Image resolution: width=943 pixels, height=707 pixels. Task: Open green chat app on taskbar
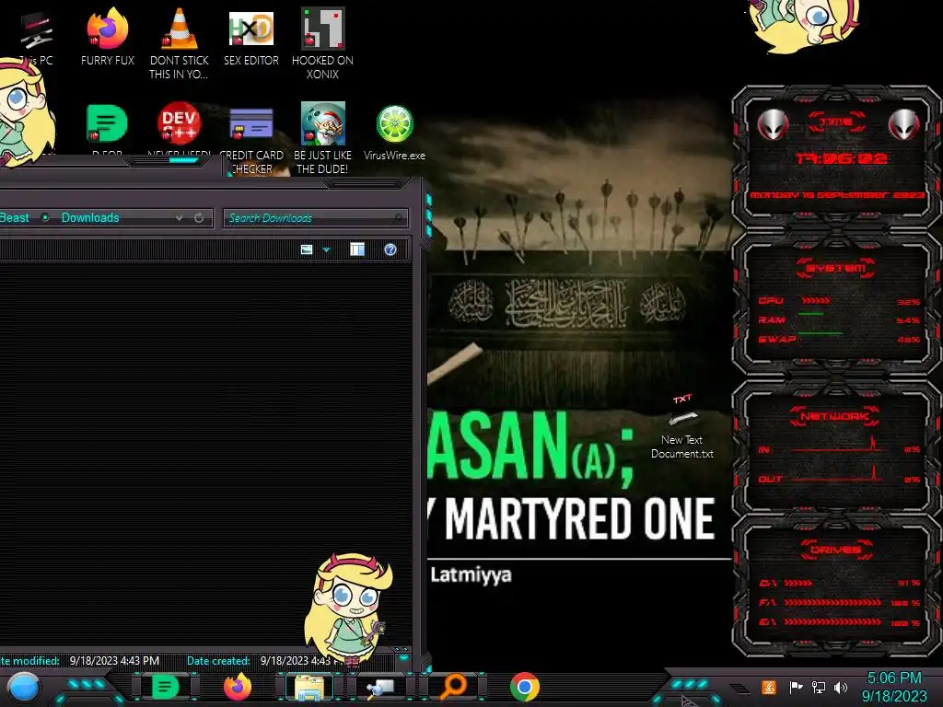coord(165,687)
